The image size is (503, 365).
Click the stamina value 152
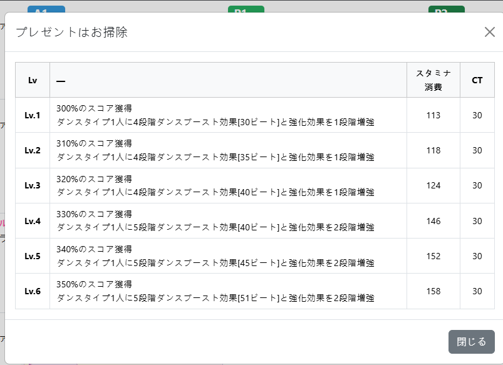click(433, 256)
